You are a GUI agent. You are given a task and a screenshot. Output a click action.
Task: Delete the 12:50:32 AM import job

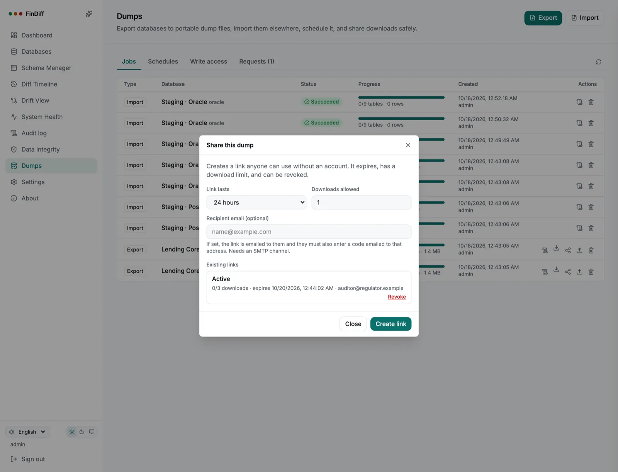click(x=591, y=123)
